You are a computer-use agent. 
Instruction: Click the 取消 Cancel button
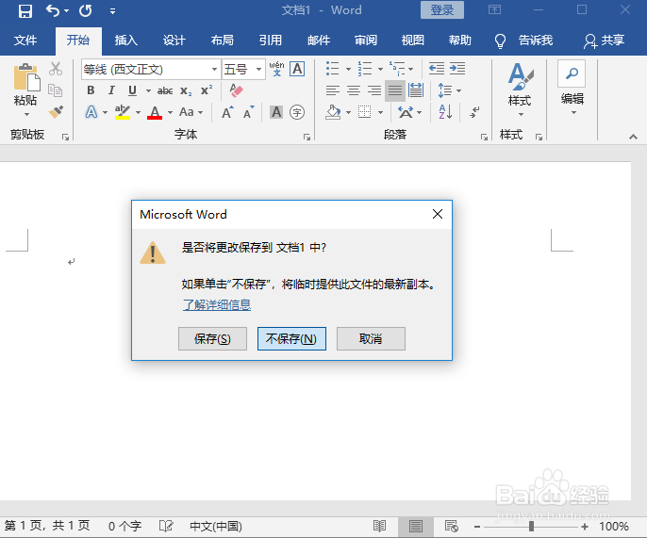click(371, 339)
